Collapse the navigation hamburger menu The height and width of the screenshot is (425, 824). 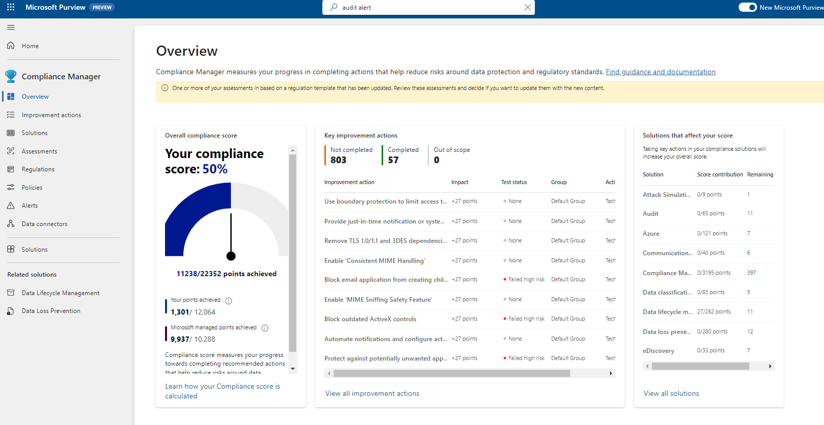coord(11,28)
